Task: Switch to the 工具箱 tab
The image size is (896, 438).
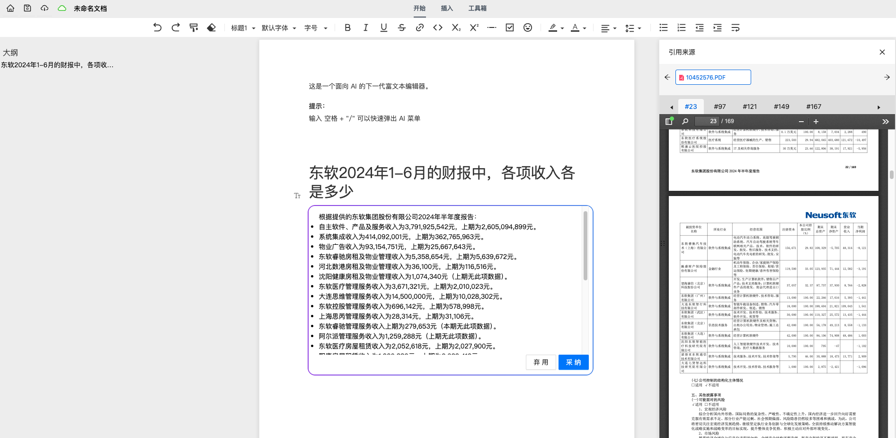Action: click(x=478, y=9)
